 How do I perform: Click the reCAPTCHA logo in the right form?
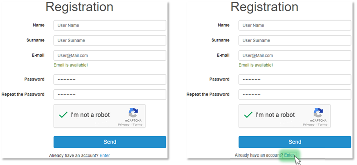pos(318,113)
